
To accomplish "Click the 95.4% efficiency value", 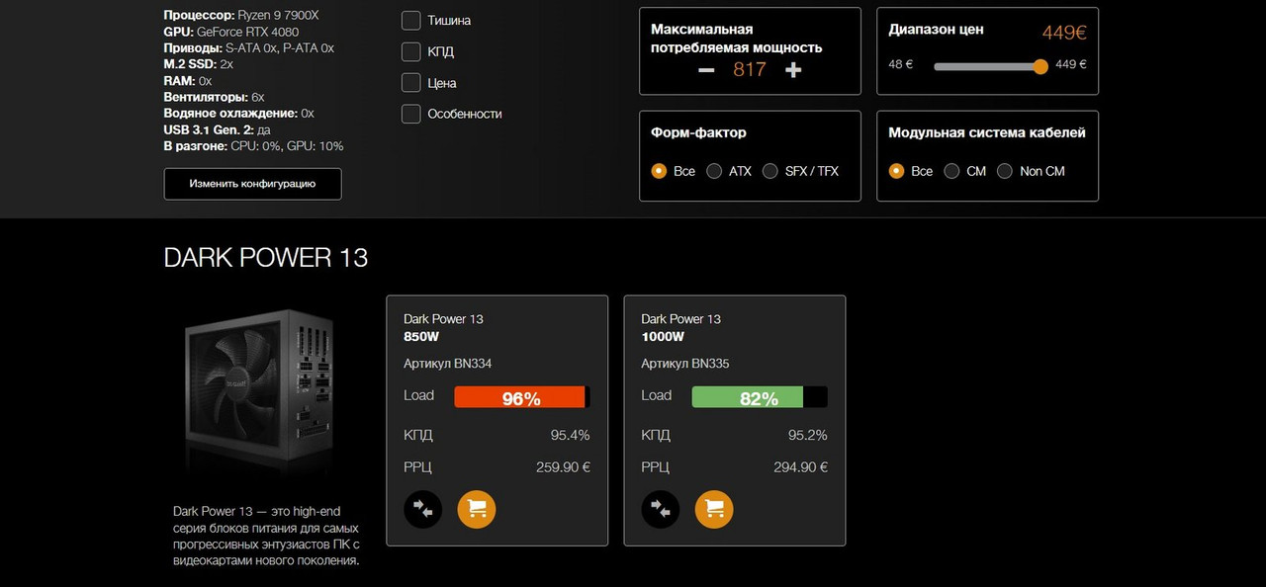I will [570, 435].
